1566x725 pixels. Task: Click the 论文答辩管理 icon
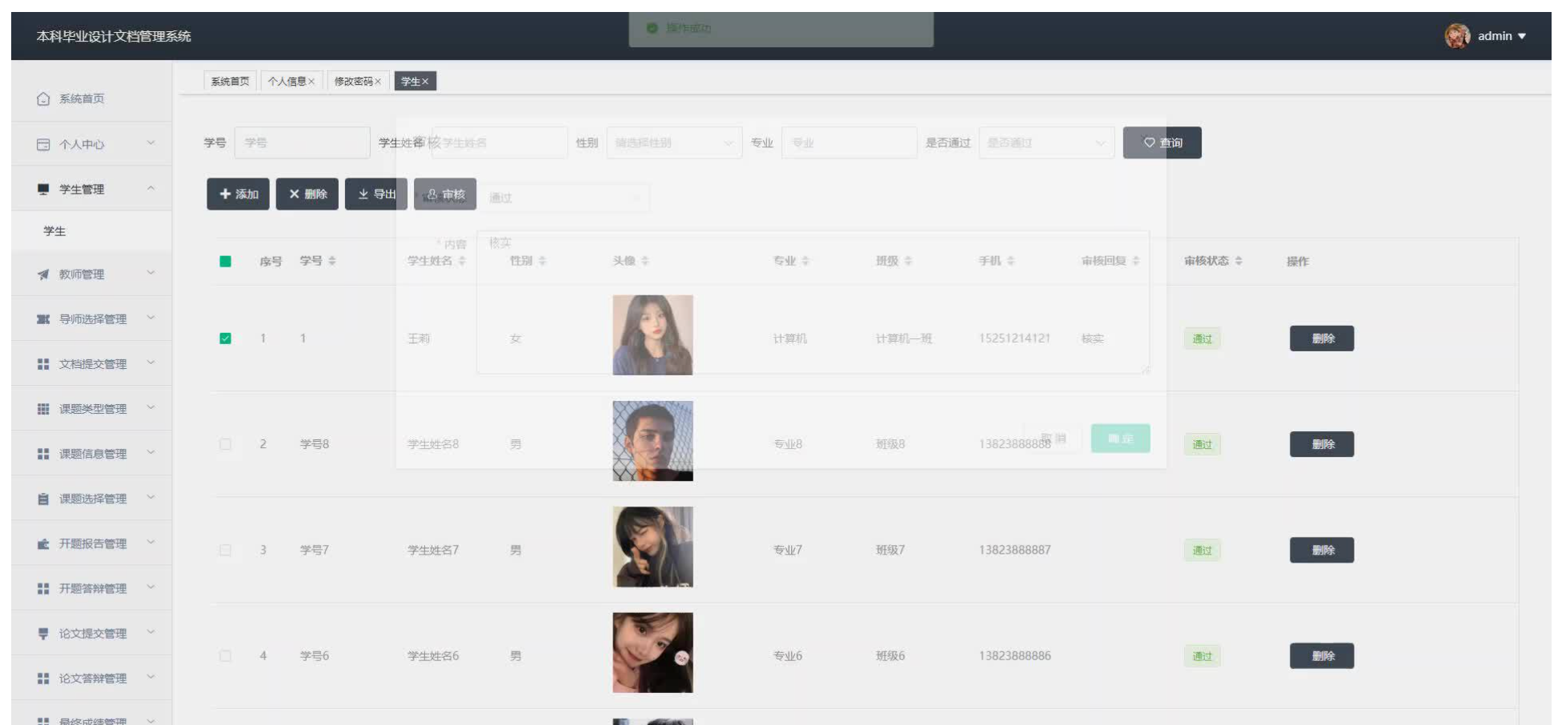pos(43,678)
